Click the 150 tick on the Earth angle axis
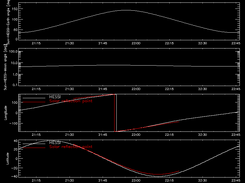This screenshot has width=245, height=183. [x=14, y=9]
